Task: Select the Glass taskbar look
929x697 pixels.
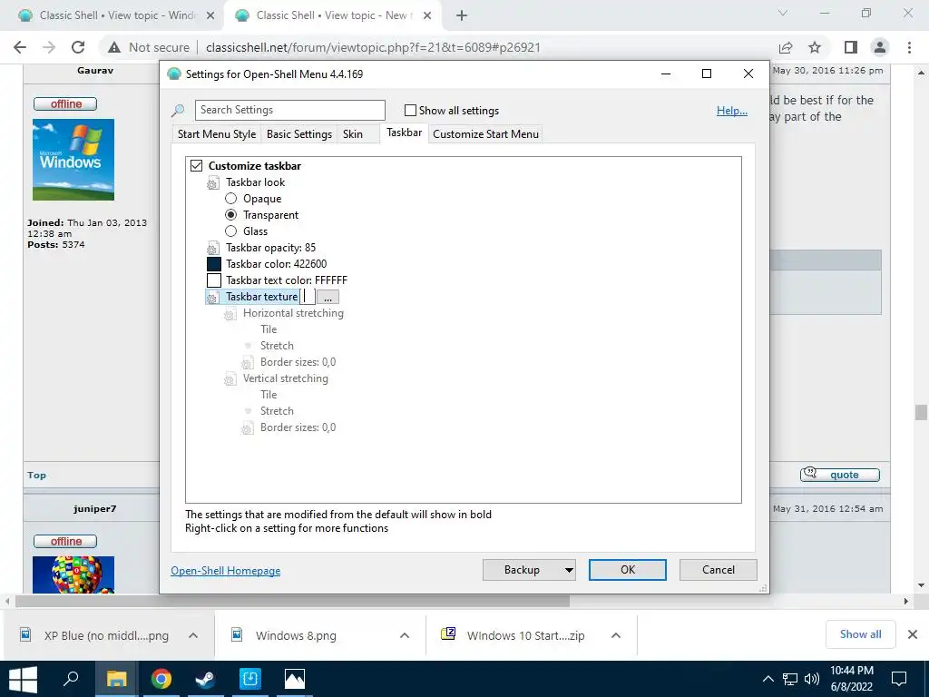Action: coord(231,231)
